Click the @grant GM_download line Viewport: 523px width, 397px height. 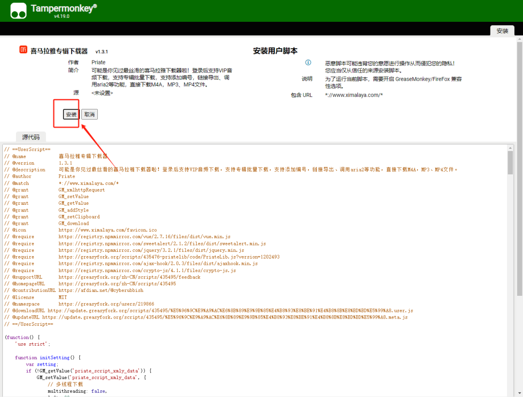(x=46, y=223)
